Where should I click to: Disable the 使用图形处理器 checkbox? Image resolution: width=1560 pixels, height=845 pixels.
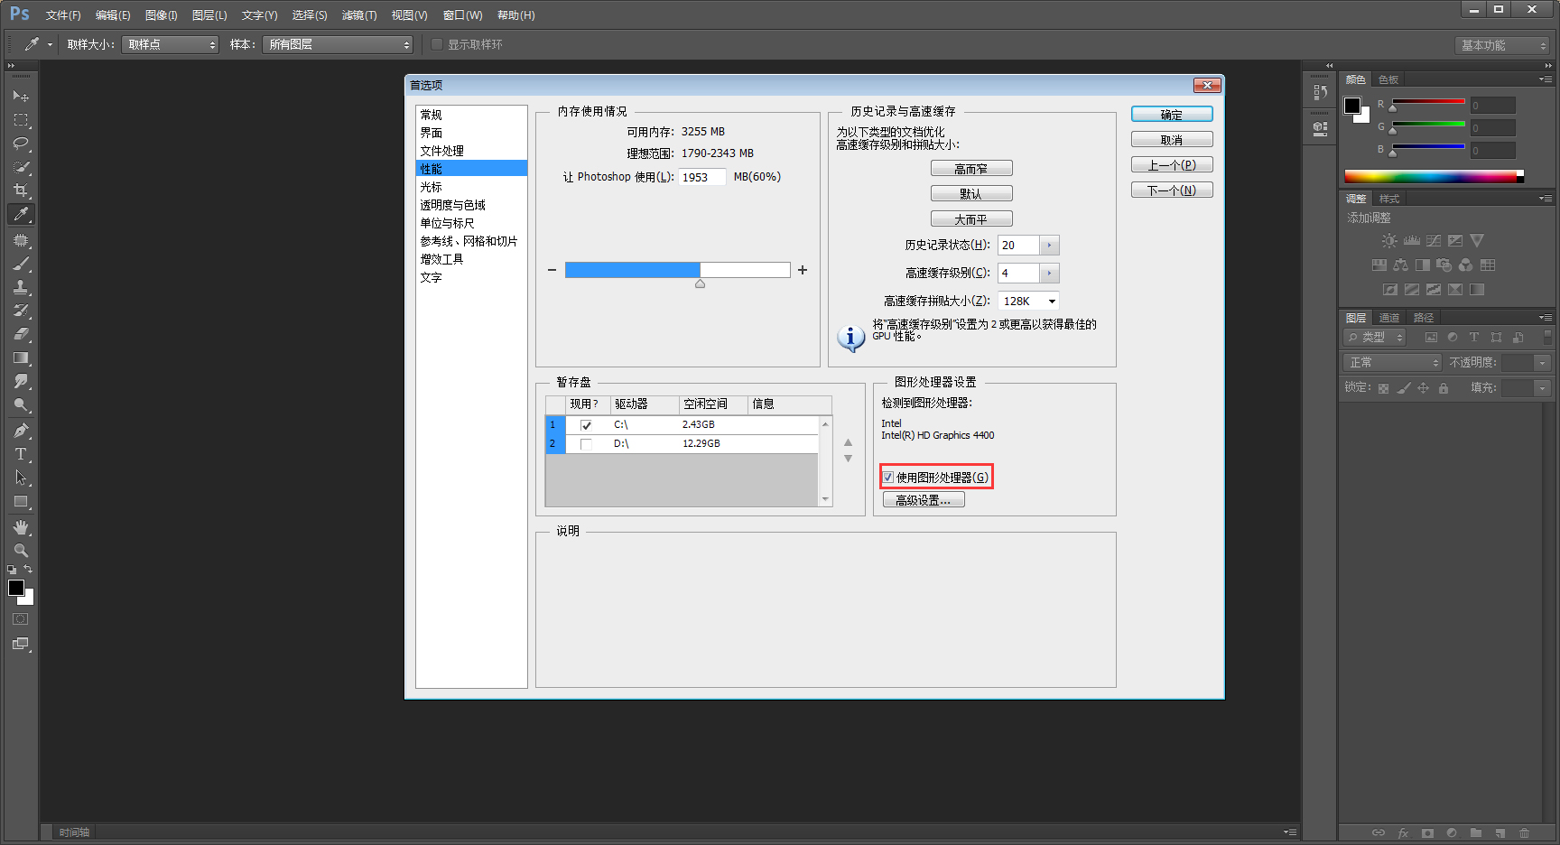(888, 477)
